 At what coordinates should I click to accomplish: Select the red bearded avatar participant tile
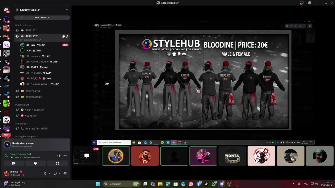[145, 156]
